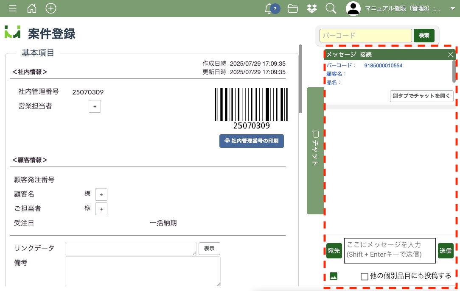Click the plus circle add icon
This screenshot has width=460, height=291.
(51, 8)
